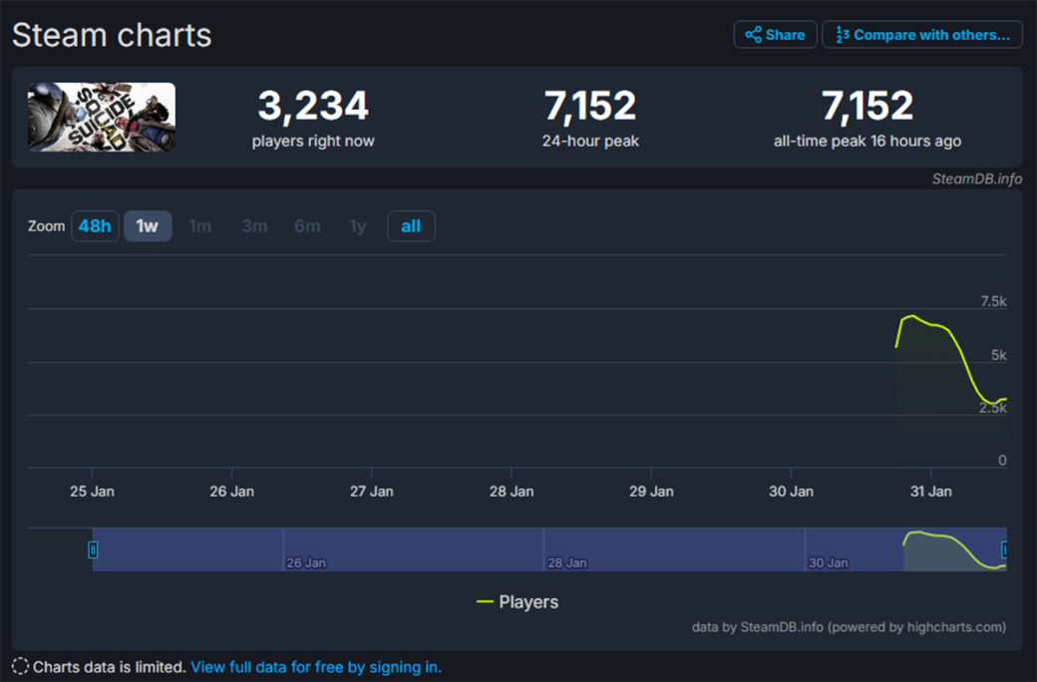The width and height of the screenshot is (1037, 682).
Task: Click the 30 Jan x-axis label below the chart
Action: pos(791,492)
